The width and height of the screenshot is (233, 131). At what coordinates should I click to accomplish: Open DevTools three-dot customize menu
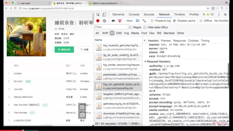click(x=219, y=15)
